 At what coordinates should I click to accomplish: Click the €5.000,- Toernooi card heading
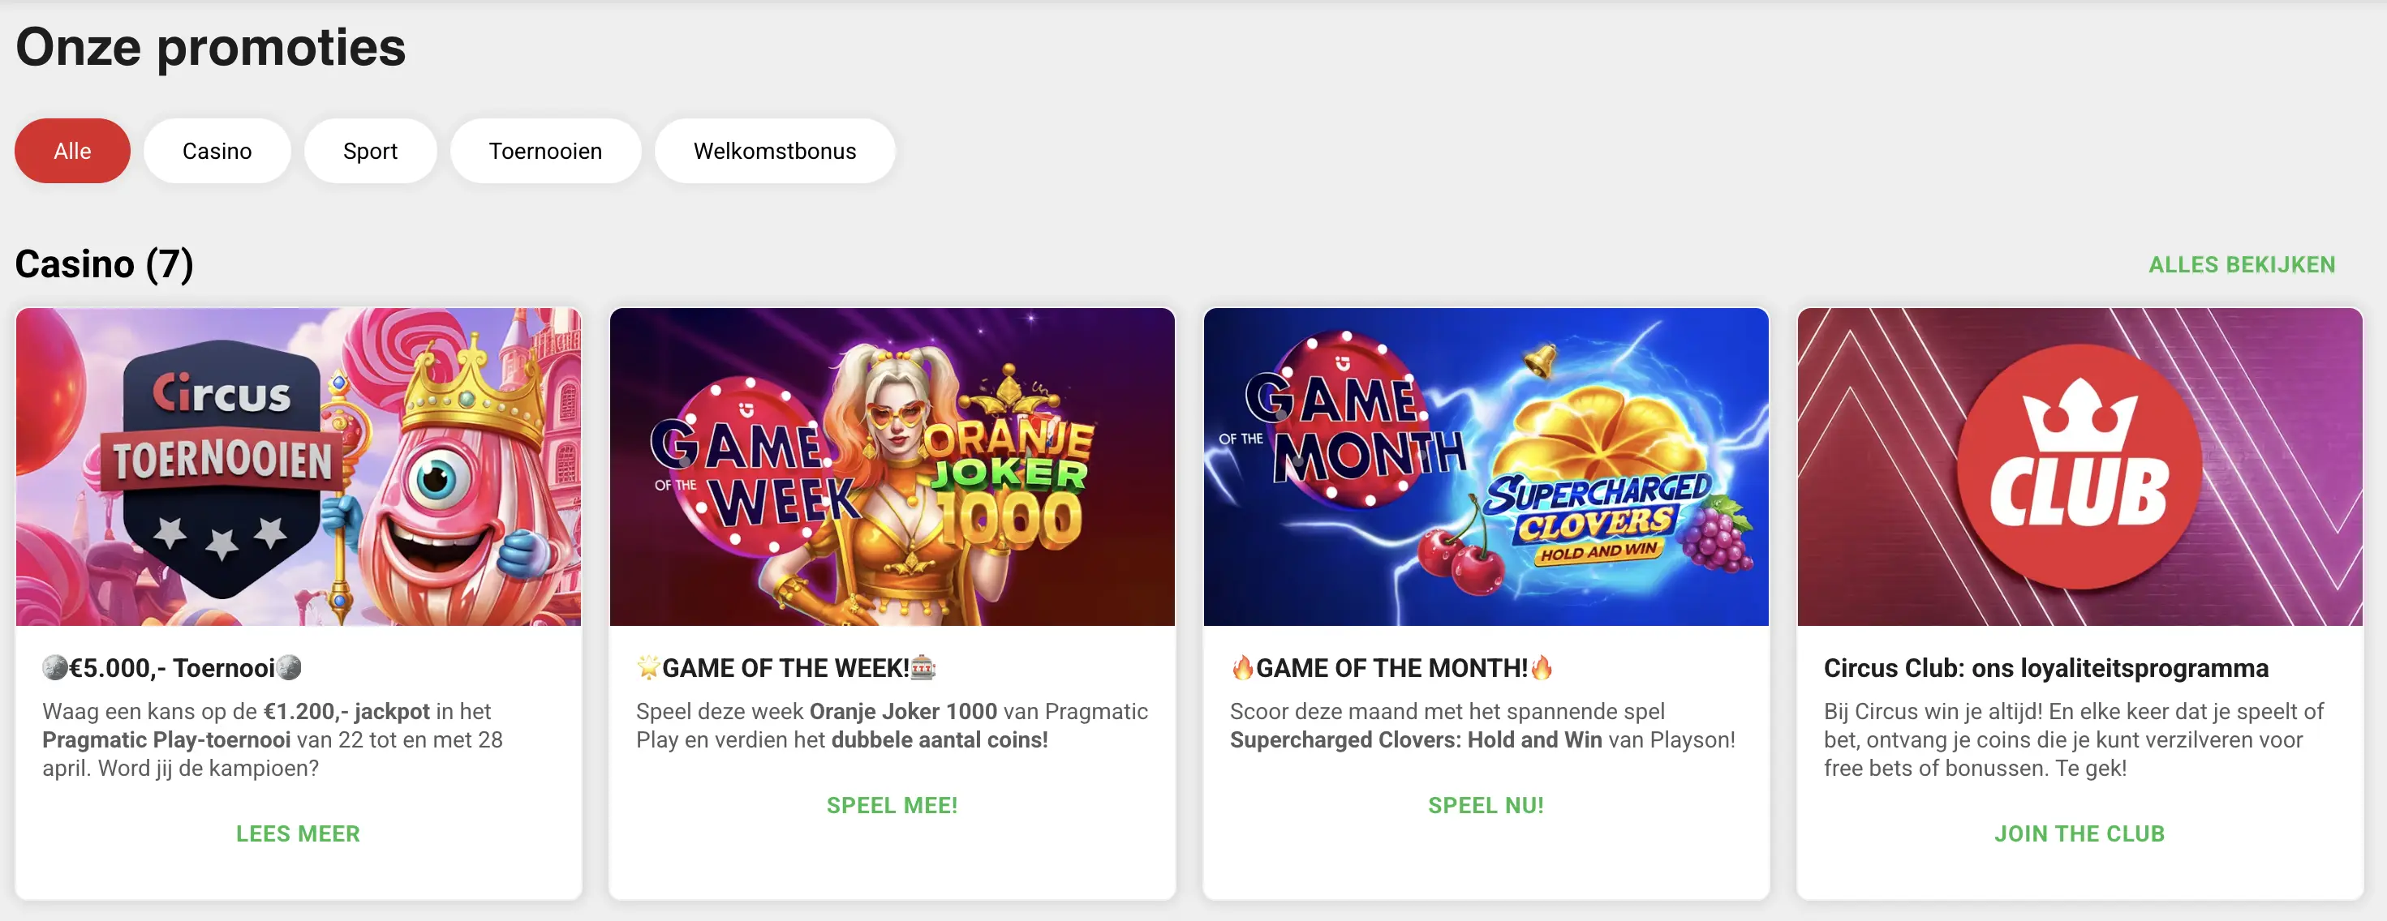171,666
